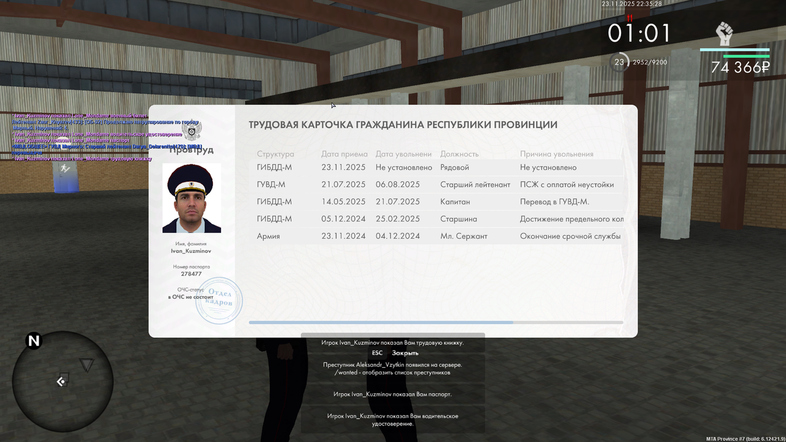
Task: Click the 01:01 clock in the HUD
Action: 639,33
